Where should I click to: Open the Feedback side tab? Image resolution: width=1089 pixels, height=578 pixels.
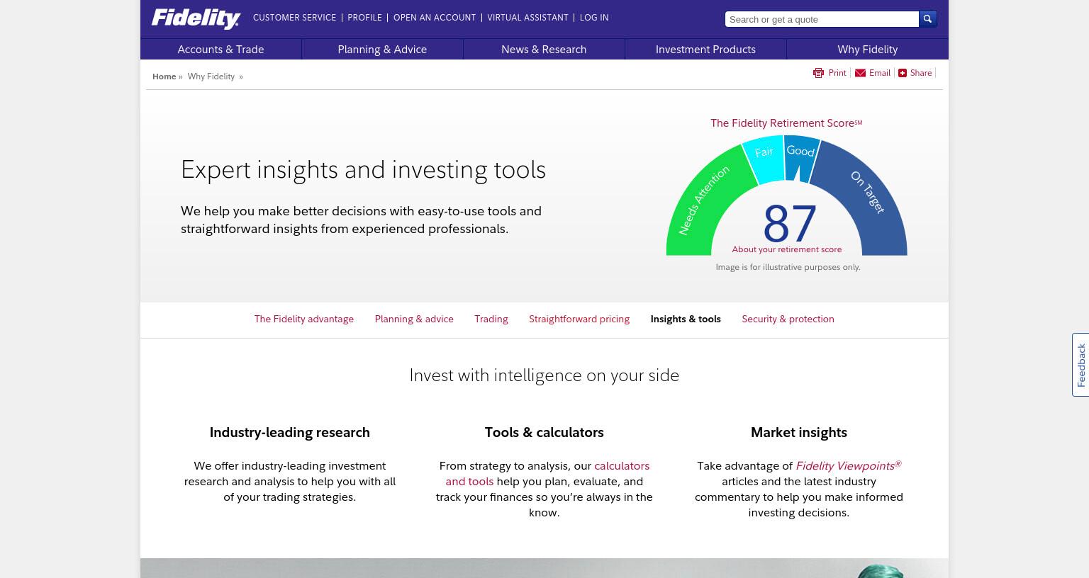pyautogui.click(x=1080, y=365)
